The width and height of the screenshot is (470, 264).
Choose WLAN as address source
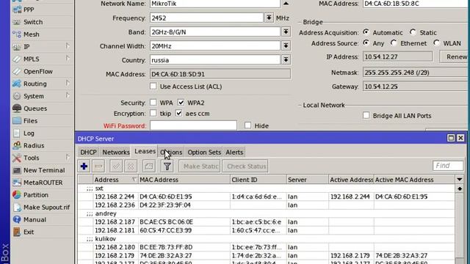[436, 43]
